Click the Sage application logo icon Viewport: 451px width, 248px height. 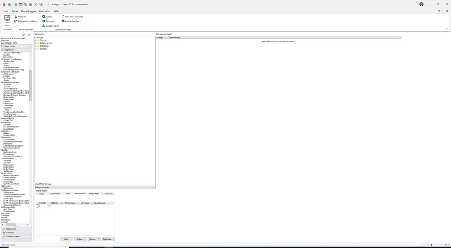coord(4,4)
